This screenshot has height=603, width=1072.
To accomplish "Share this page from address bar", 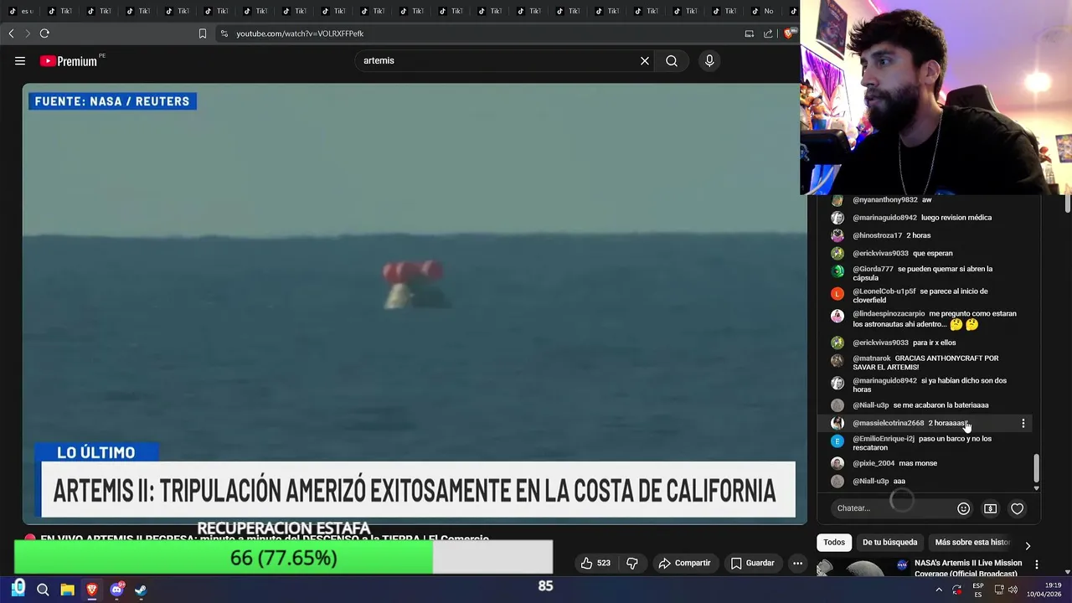I will [x=768, y=33].
